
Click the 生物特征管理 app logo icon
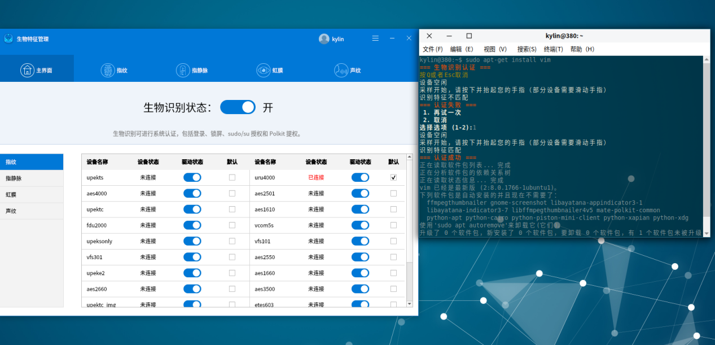click(x=8, y=39)
